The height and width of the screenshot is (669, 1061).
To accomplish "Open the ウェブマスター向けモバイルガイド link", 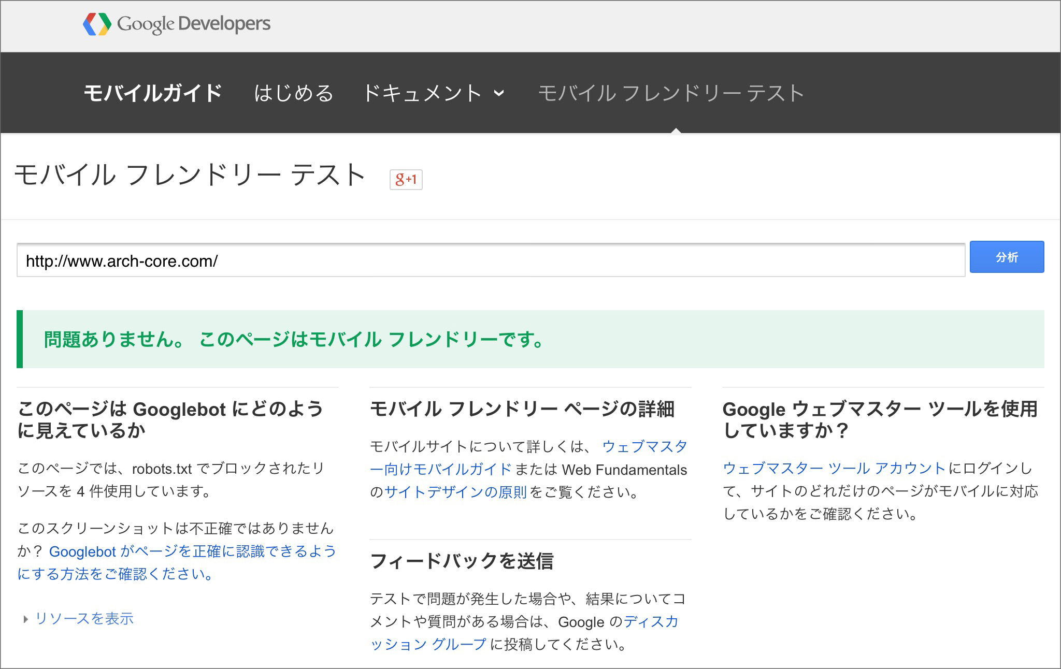I will click(528, 458).
